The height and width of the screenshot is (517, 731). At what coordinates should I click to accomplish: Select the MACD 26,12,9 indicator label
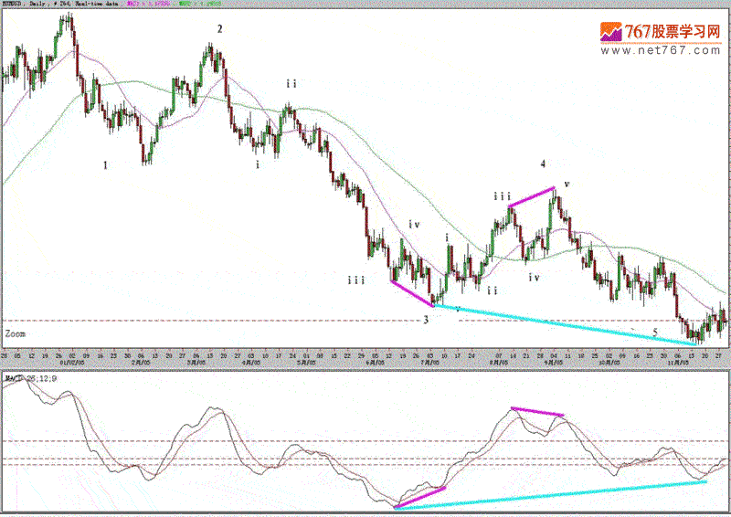tap(29, 377)
